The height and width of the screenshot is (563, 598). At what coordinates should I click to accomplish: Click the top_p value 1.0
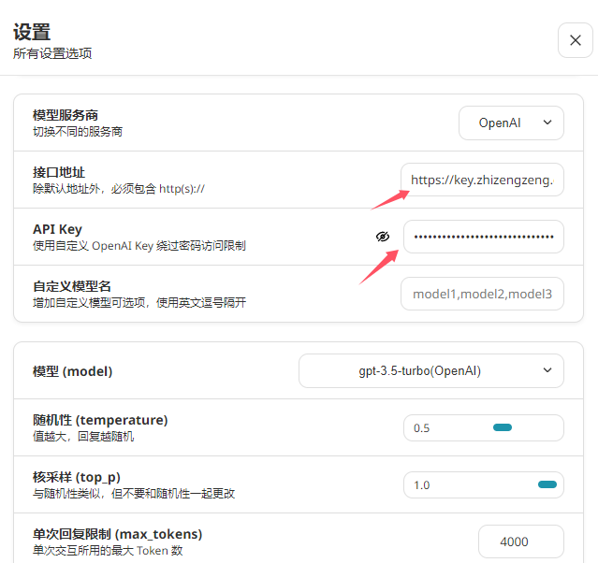[422, 485]
